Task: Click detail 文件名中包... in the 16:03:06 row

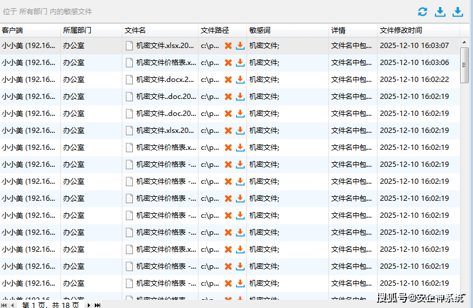Action: pyautogui.click(x=351, y=63)
